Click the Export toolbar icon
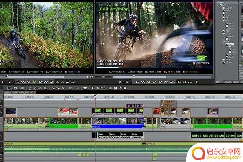The height and width of the screenshot is (162, 243). 102,88
